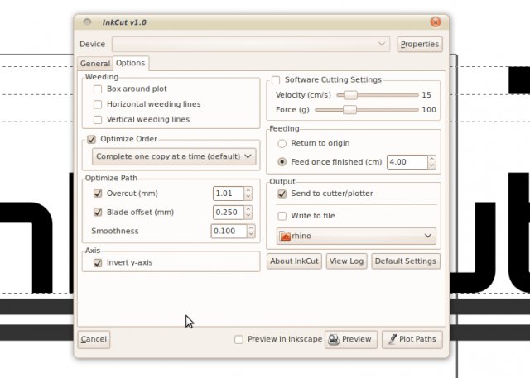The image size is (530, 378).
Task: Click the printer icon on the Preview button
Action: [x=334, y=339]
